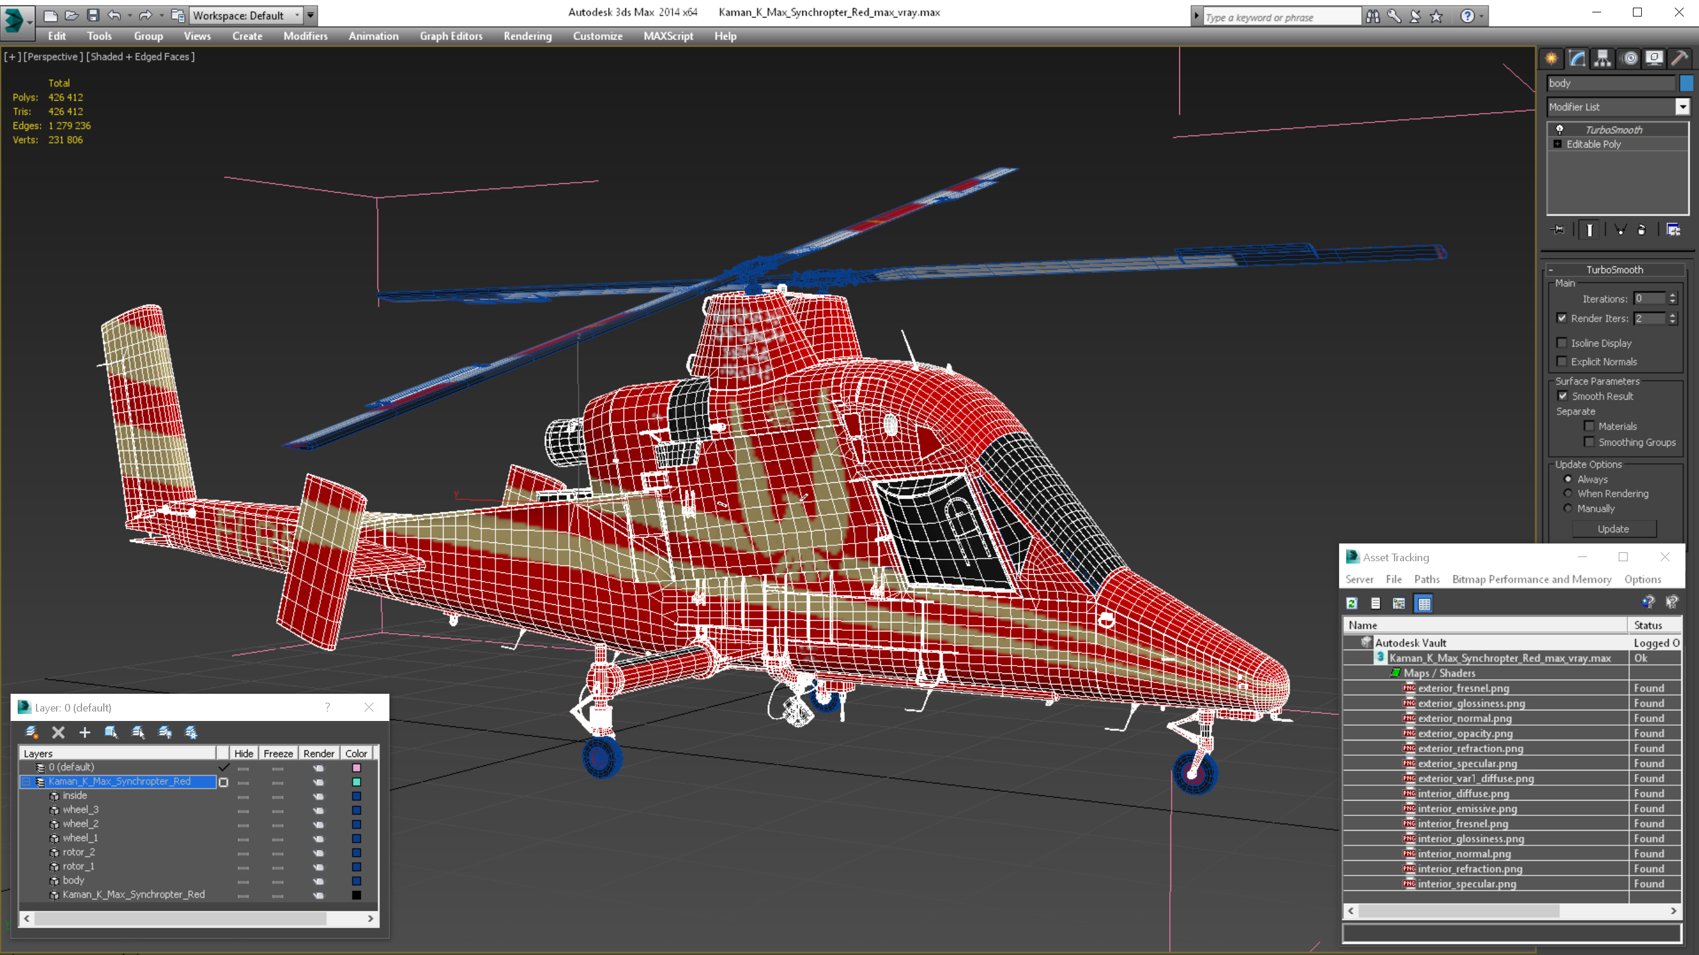This screenshot has height=955, width=1699.
Task: Open the Modifier List dropdown
Action: [1682, 107]
